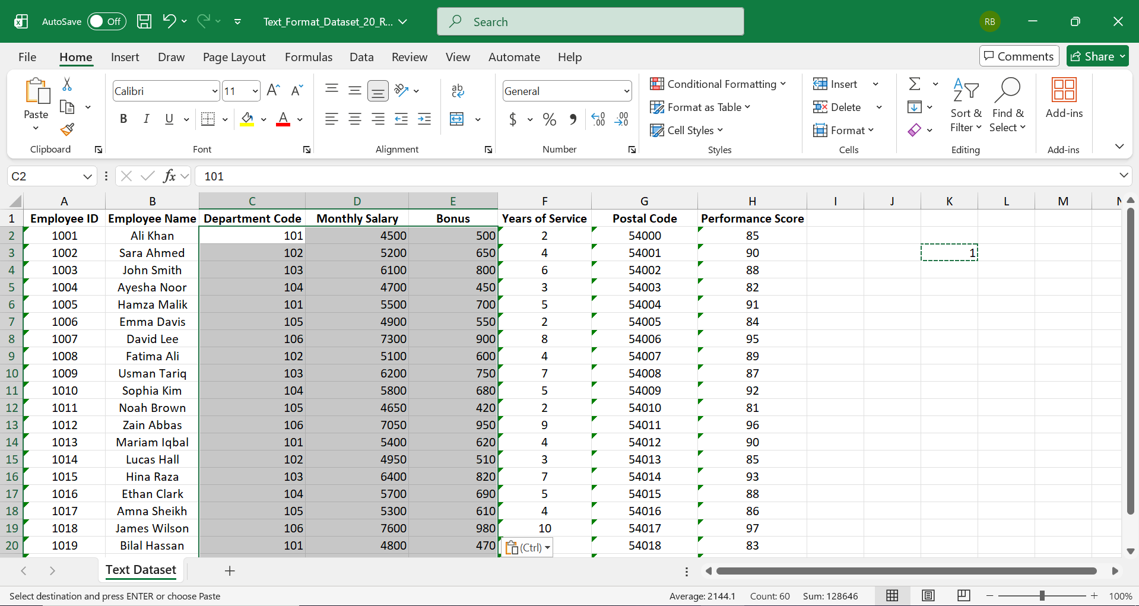Adjust the zoom slider handle

click(1042, 596)
